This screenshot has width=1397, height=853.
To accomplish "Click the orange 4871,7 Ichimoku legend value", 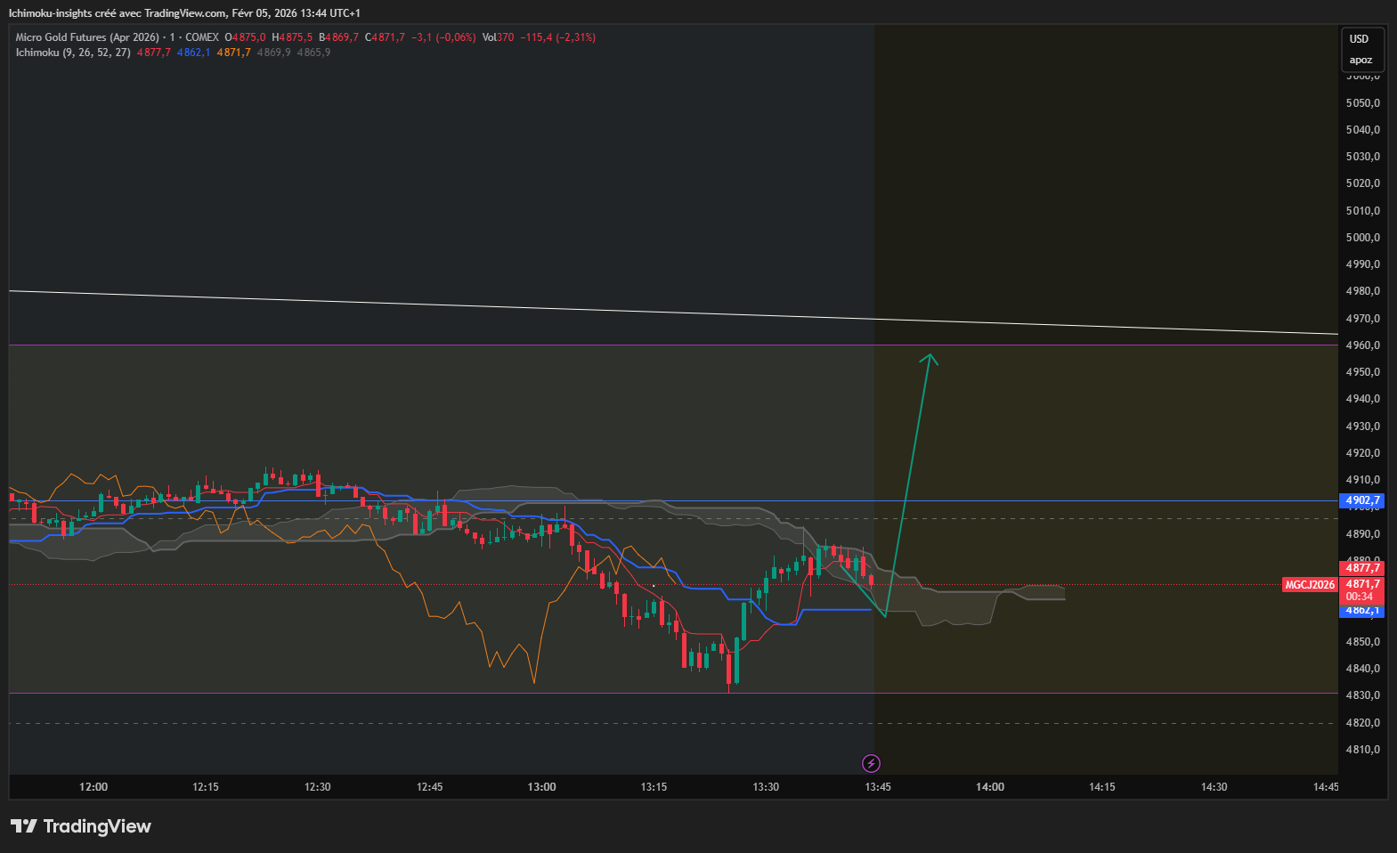I will click(x=234, y=53).
